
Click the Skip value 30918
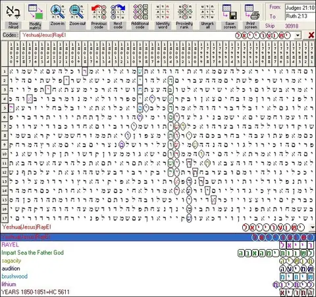pos(292,26)
